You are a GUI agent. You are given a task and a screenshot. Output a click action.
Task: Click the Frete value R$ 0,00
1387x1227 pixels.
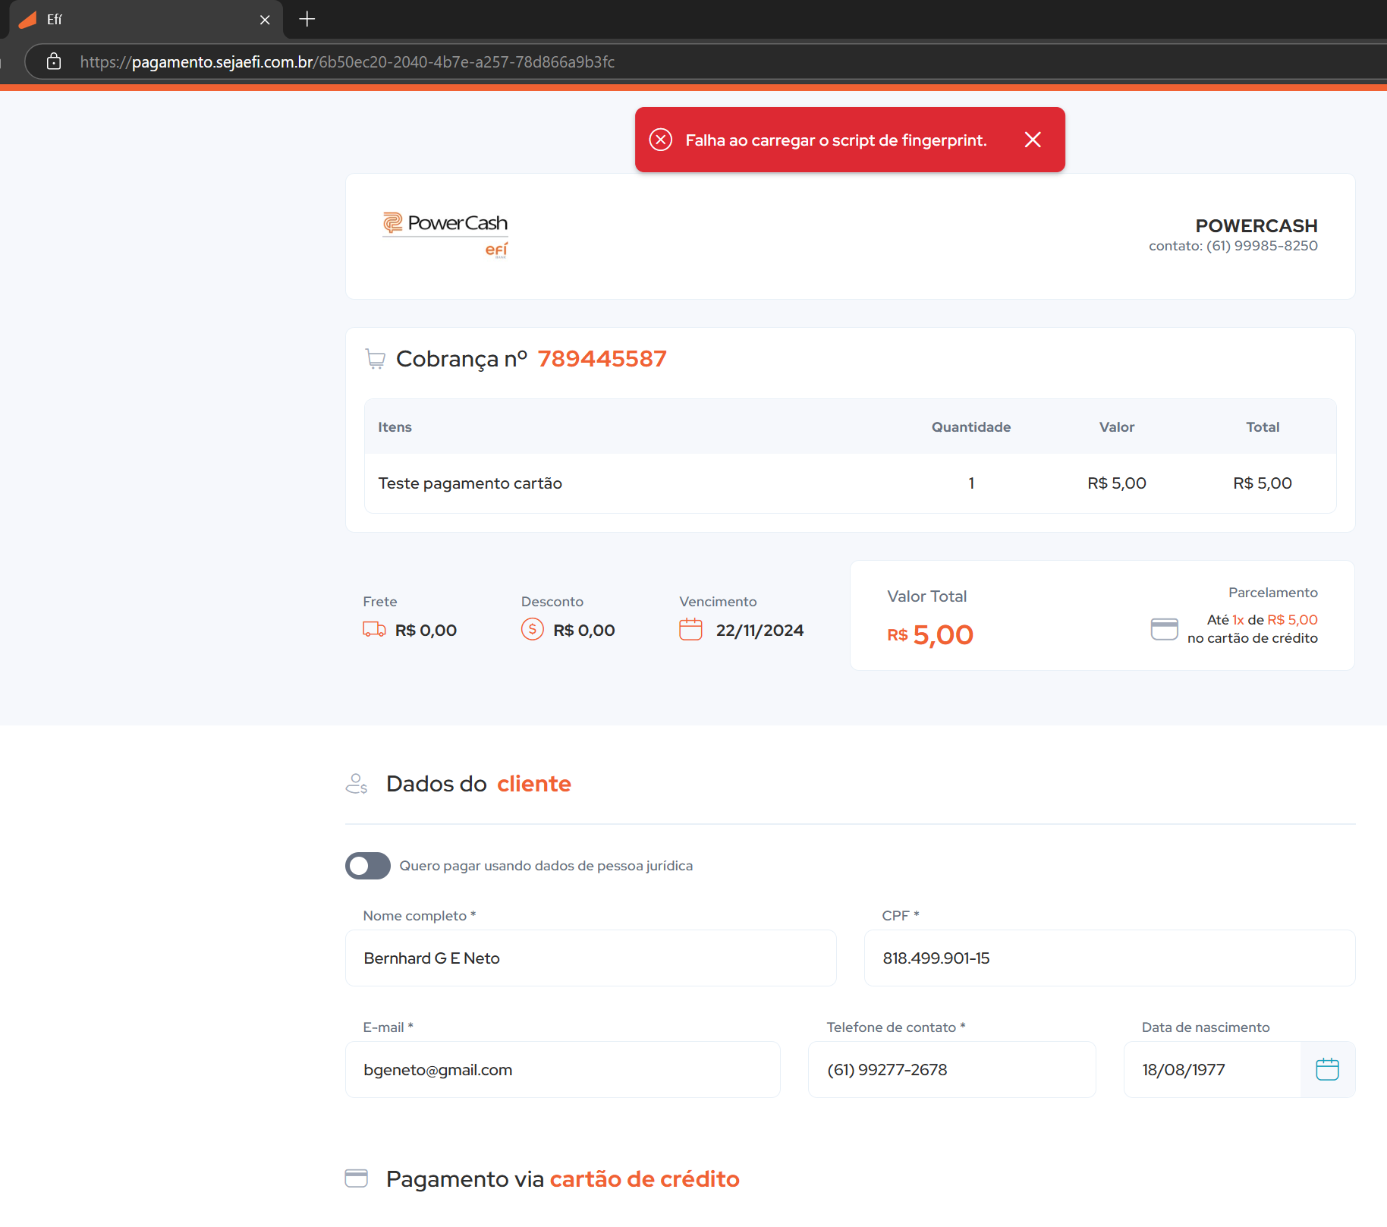[426, 630]
